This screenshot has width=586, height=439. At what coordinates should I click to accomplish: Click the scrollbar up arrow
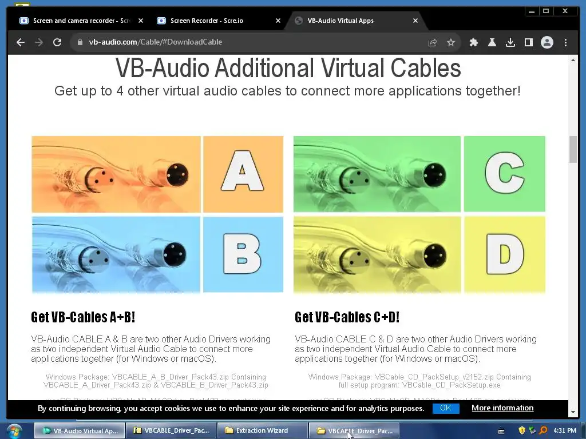[573, 60]
